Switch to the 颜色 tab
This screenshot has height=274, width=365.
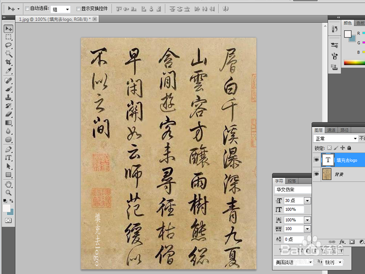(x=348, y=23)
